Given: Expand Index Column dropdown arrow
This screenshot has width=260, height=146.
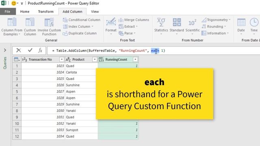Looking at the screenshot, I should pyautogui.click(x=92, y=26).
